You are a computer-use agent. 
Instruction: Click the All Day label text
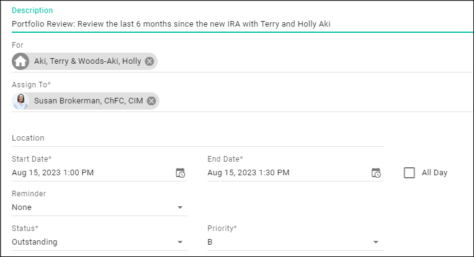pyautogui.click(x=434, y=173)
